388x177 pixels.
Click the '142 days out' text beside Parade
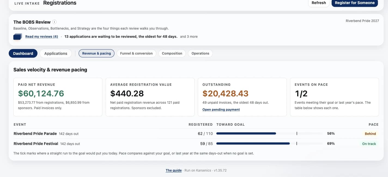click(69, 134)
